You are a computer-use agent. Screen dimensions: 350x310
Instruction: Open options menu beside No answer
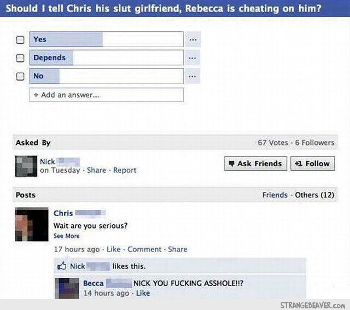pyautogui.click(x=192, y=76)
